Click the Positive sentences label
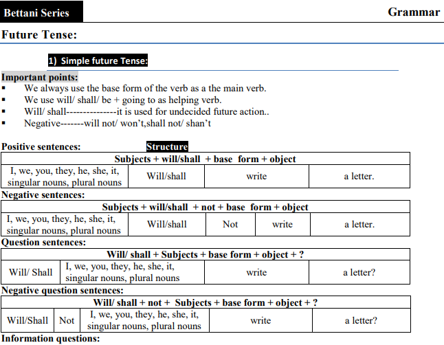444x345 pixels. click(41, 146)
